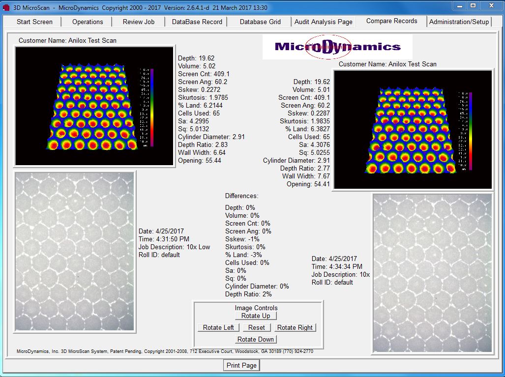Screen dimensions: 505x377
Task: Minimize the 3D MicroScan window
Action: pyautogui.click(x=460, y=6)
